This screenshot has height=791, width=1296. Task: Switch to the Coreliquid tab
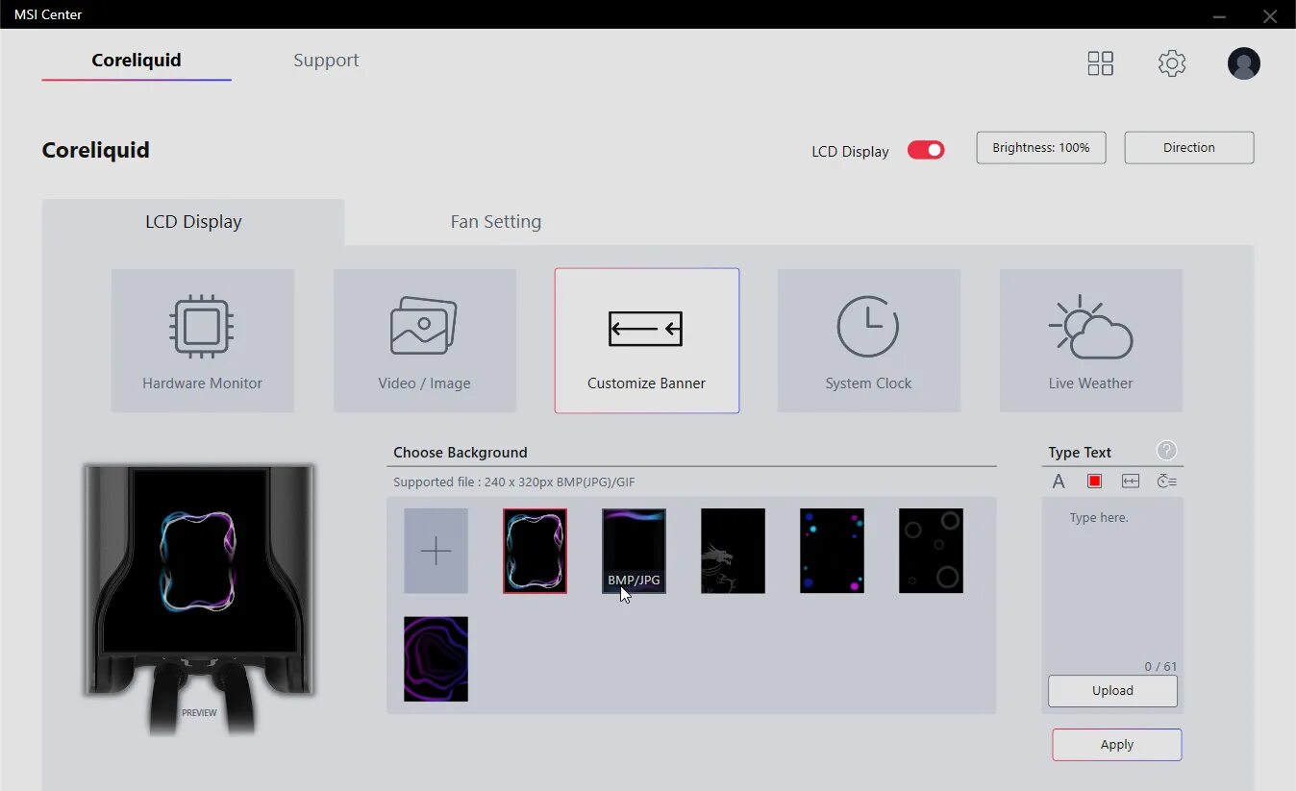pos(137,61)
